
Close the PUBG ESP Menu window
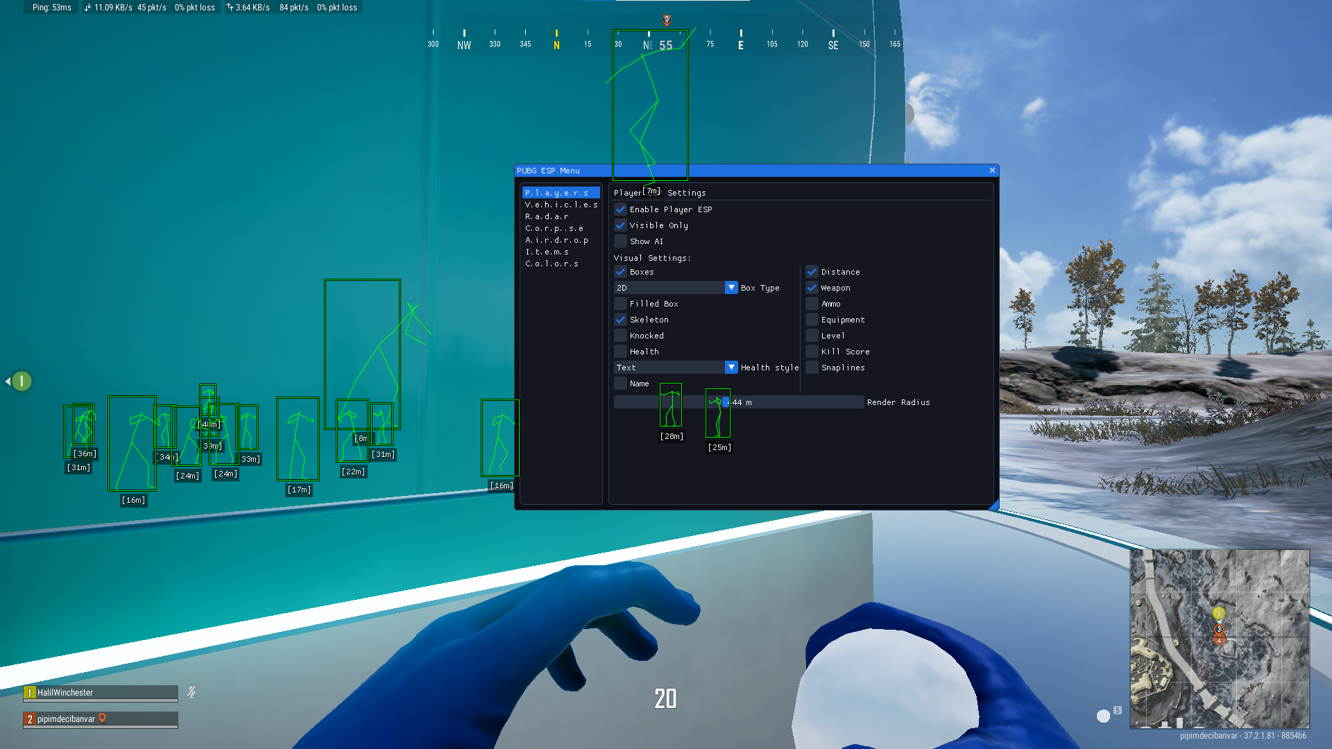click(x=992, y=171)
